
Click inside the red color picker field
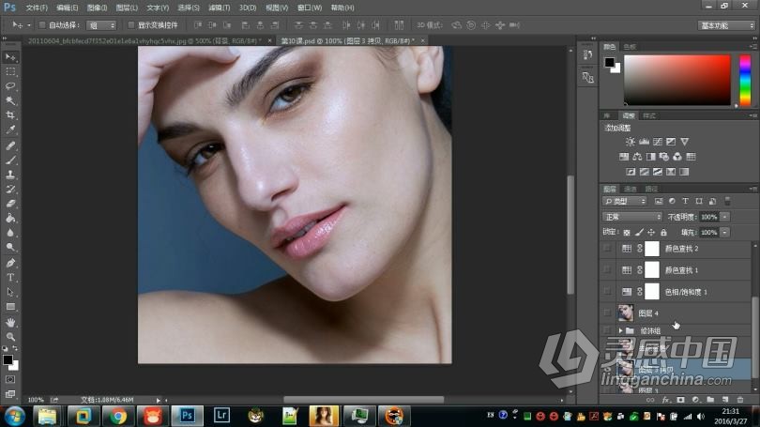click(677, 80)
